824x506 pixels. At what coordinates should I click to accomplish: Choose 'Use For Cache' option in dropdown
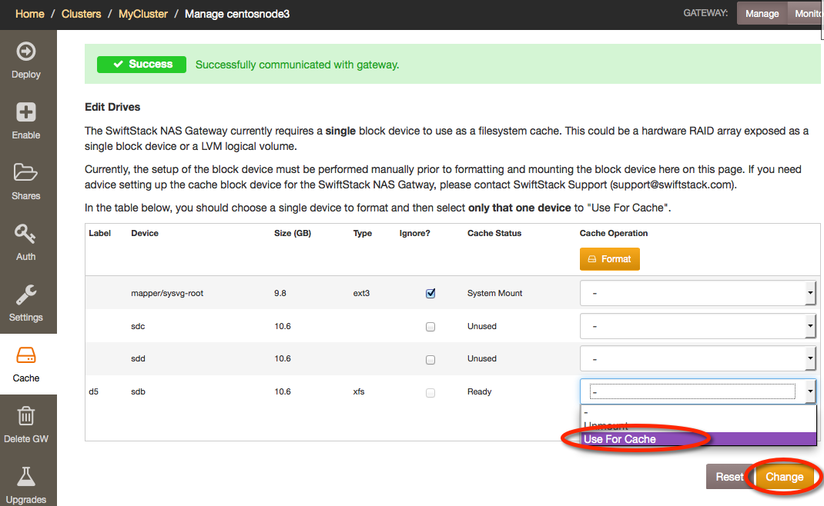tap(698, 439)
